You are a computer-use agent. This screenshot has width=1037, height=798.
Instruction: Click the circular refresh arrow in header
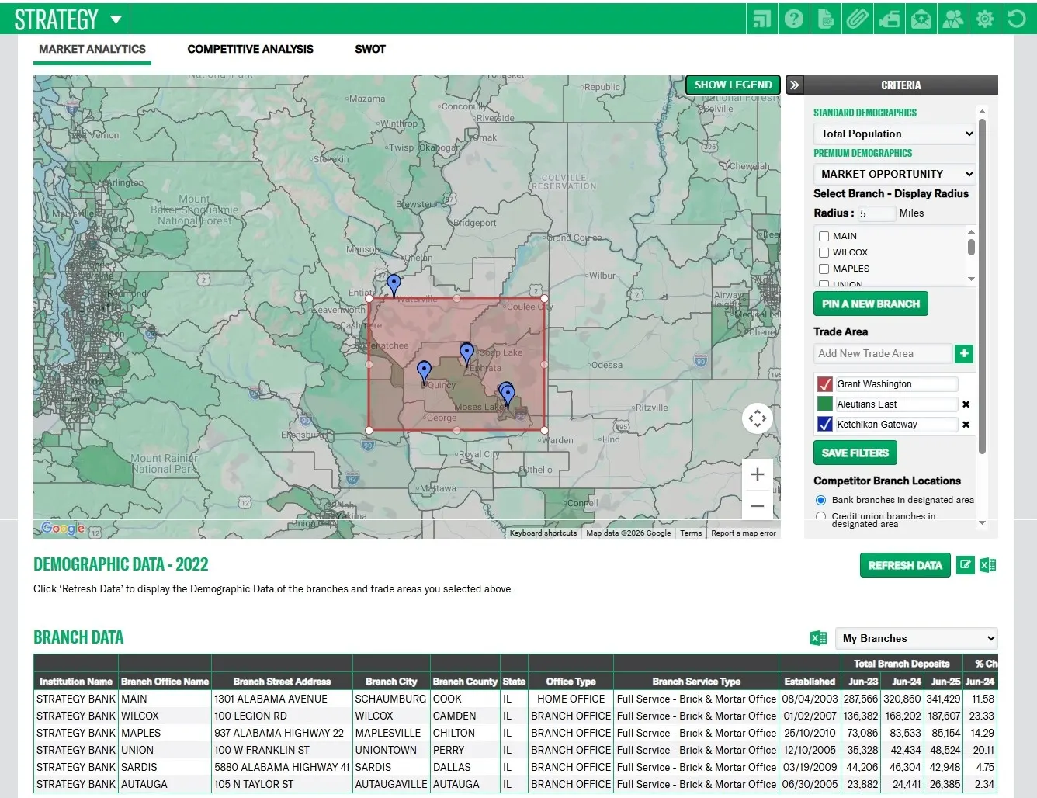1017,19
